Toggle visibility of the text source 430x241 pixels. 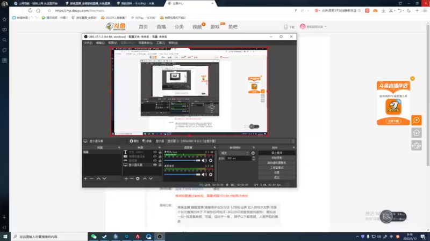pyautogui.click(x=155, y=152)
